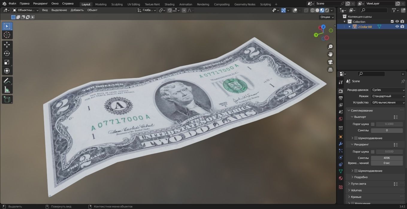Open the Опции dropdown
407x209 pixels.
(x=327, y=17)
